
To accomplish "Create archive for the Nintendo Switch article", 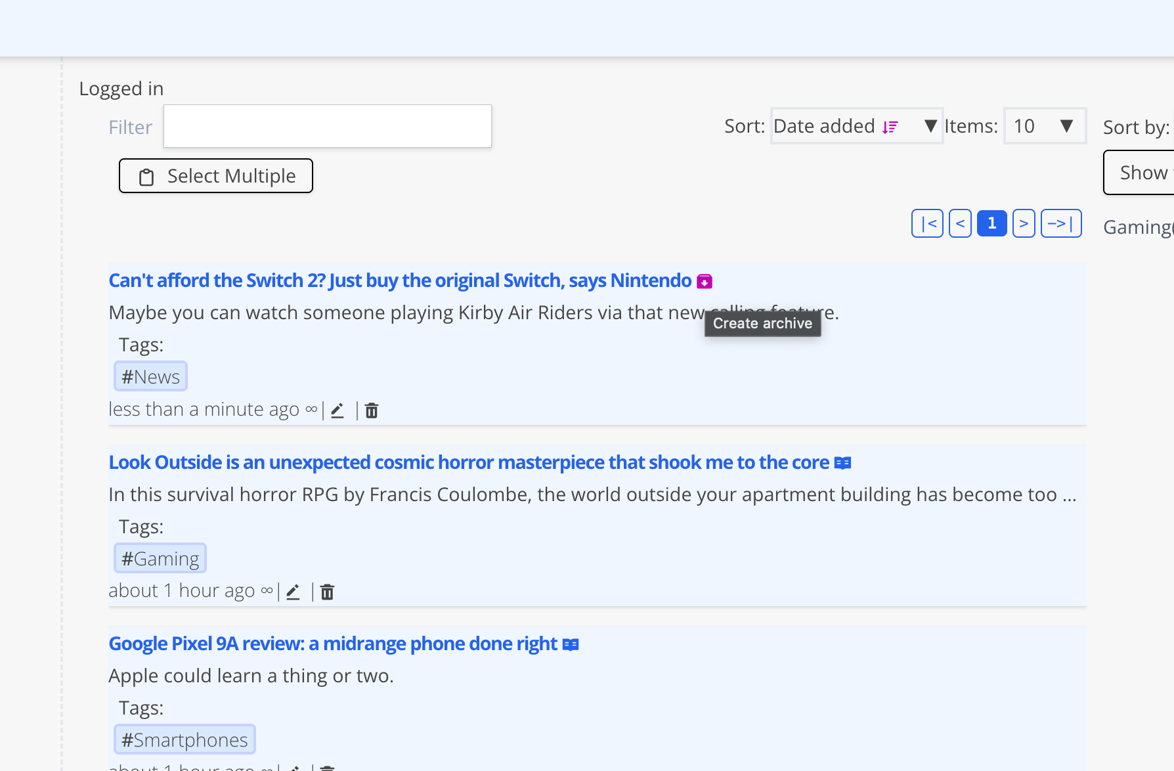I will [x=705, y=282].
